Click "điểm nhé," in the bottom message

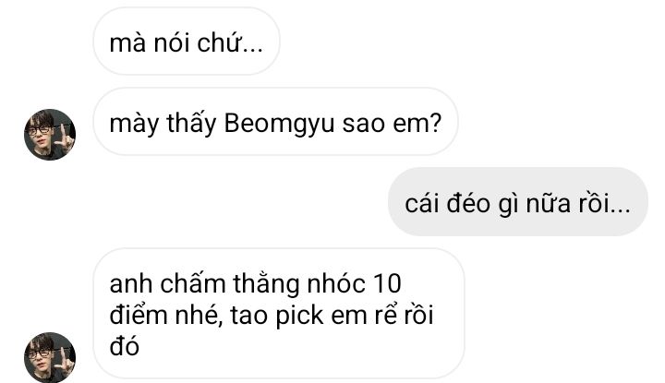coord(166,316)
